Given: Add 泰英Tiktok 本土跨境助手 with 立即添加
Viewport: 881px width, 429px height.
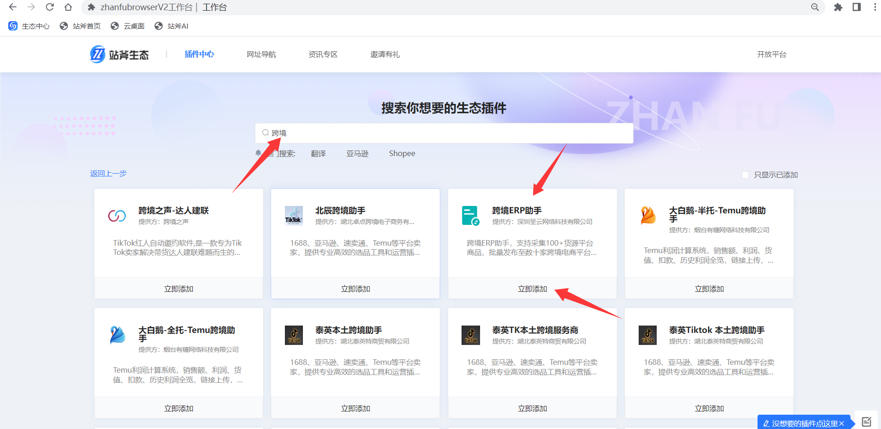Looking at the screenshot, I should (x=709, y=408).
